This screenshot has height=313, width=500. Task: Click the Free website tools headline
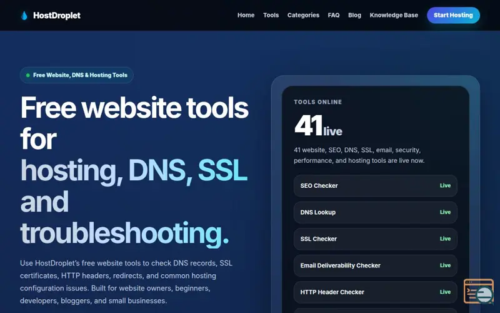click(x=134, y=171)
